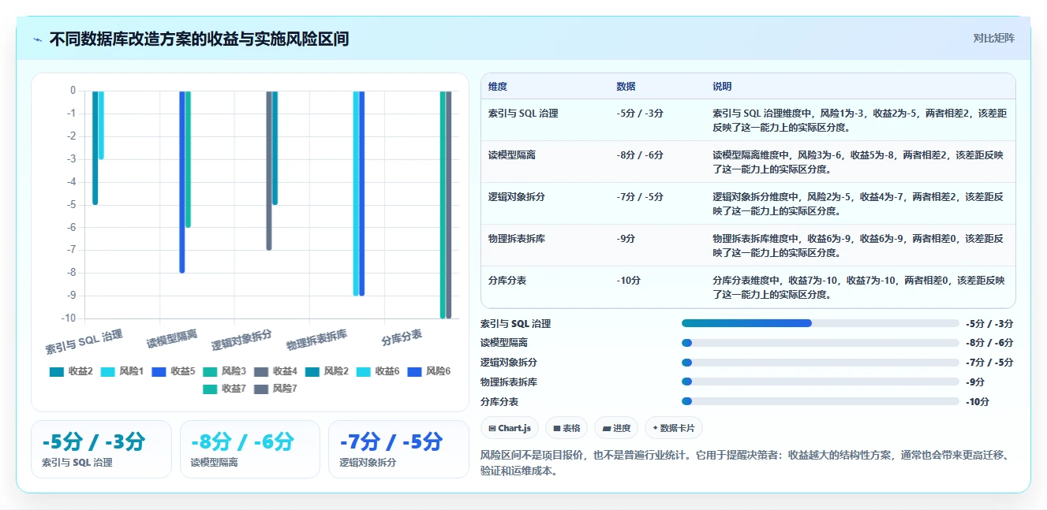Click the green 风险3 bar reaching -6
The height and width of the screenshot is (510, 1047).
coord(189,159)
